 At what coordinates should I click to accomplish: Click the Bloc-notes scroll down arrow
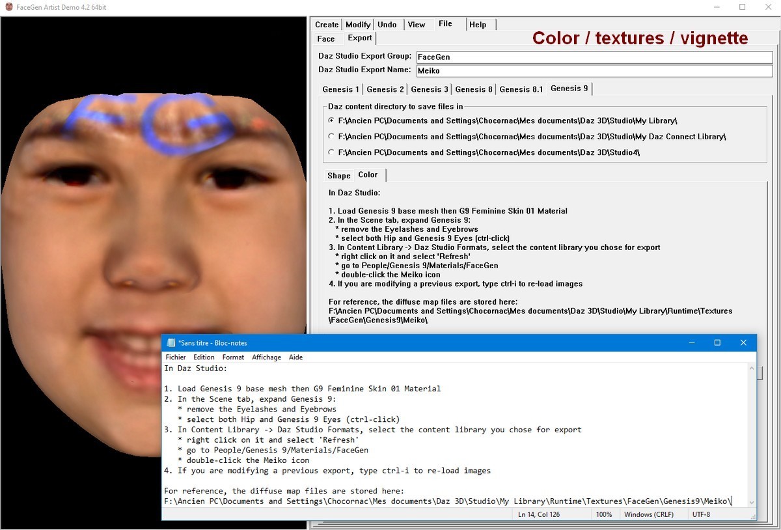(x=752, y=502)
